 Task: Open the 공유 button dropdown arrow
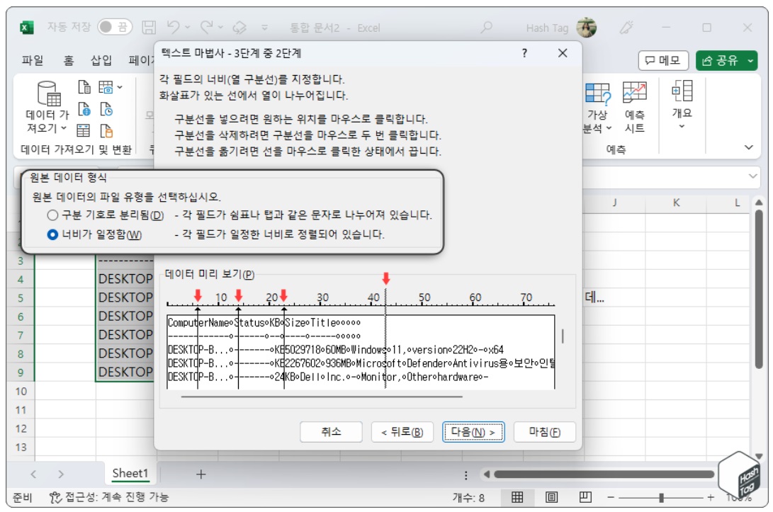[750, 61]
